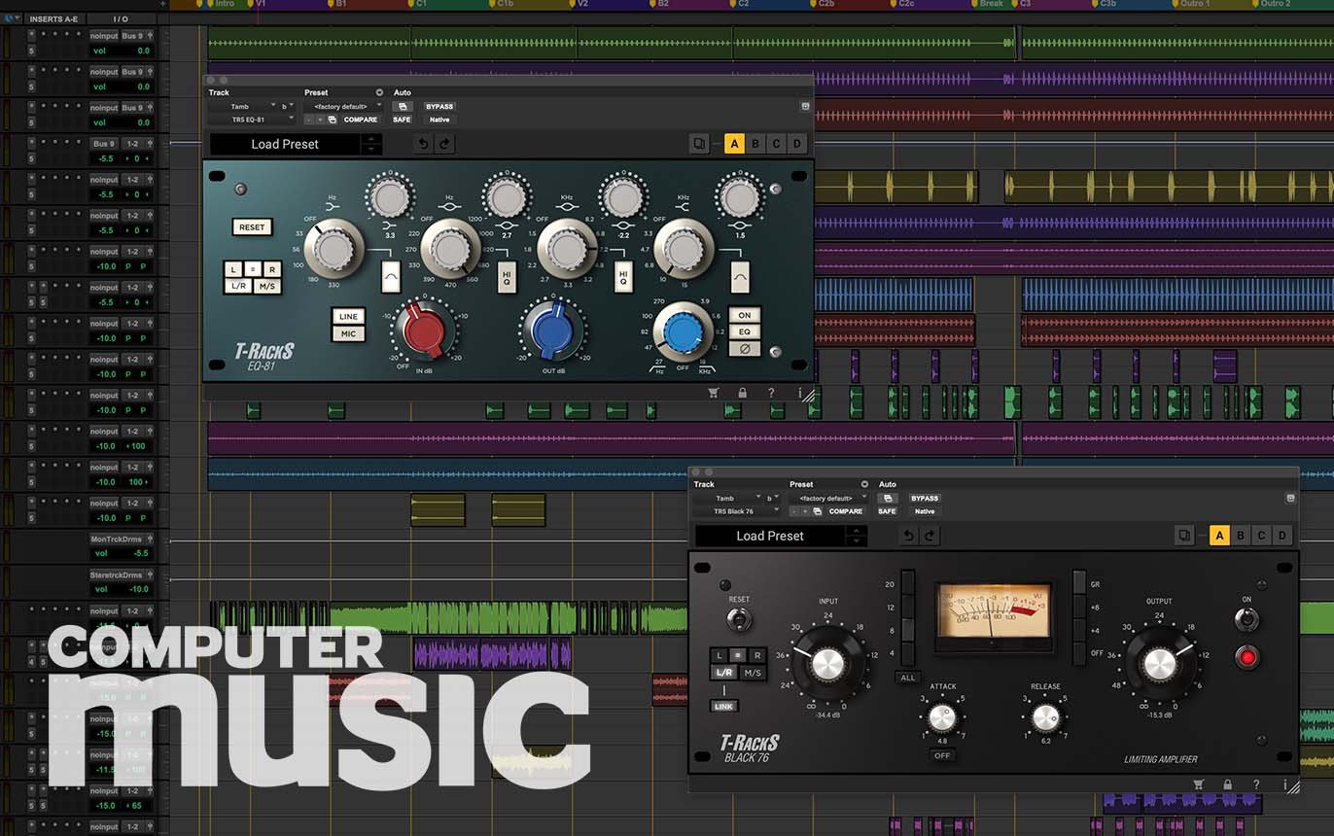
Task: Click the low shelf bell-shape button on EQ-81
Action: tap(391, 276)
